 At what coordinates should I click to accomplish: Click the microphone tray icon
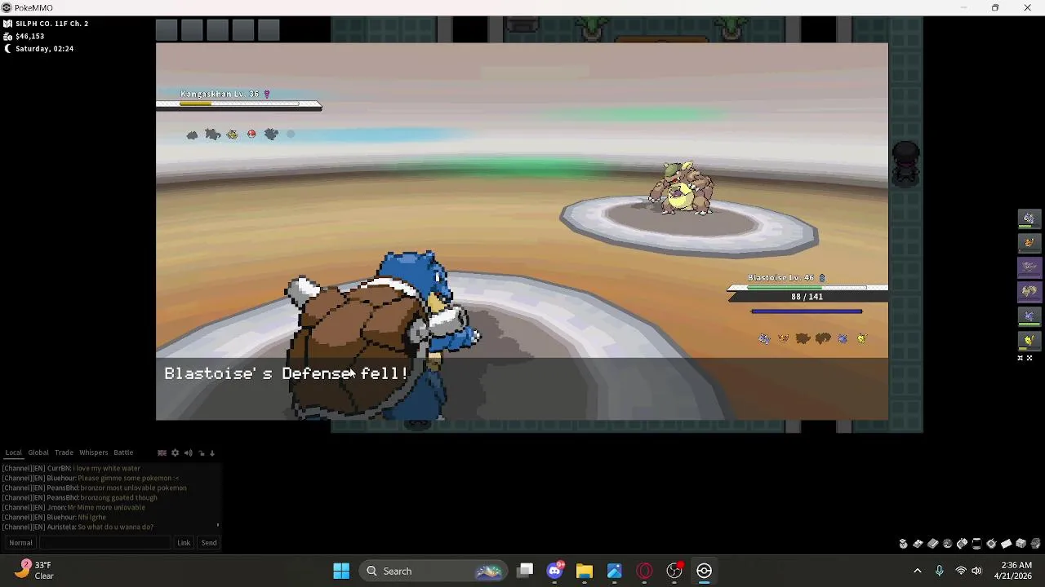click(x=939, y=571)
